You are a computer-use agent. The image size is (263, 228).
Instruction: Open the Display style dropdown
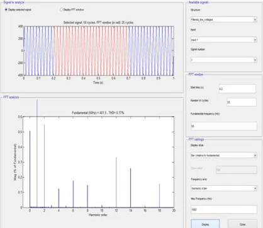(x=223, y=156)
